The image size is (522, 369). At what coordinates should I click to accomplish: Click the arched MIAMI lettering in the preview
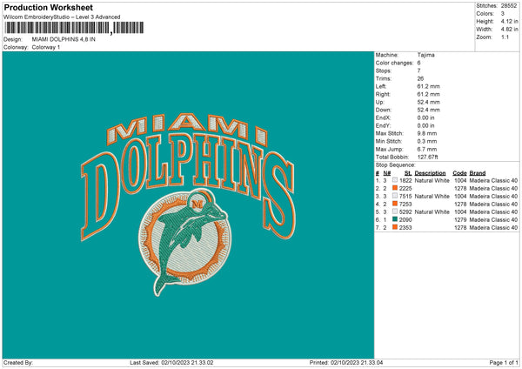187,131
